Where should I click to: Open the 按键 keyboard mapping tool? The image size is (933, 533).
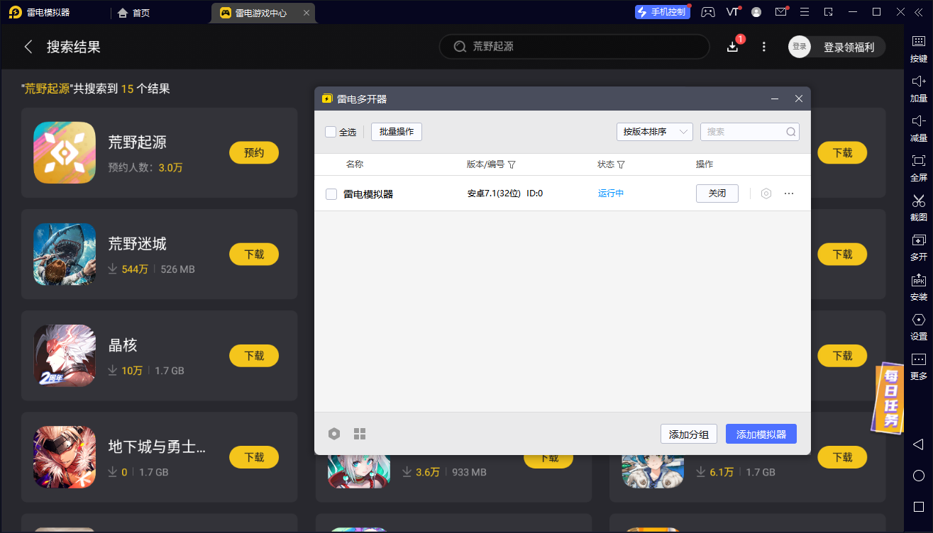click(918, 48)
